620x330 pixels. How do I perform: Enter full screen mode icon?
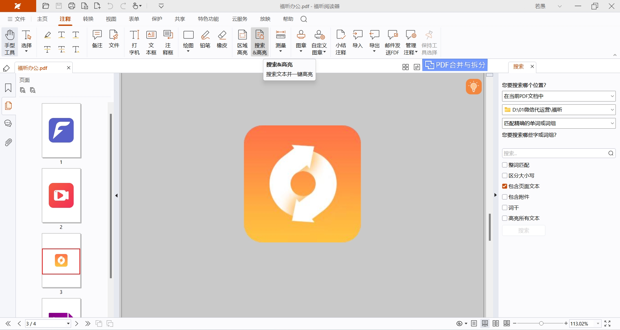(x=607, y=324)
